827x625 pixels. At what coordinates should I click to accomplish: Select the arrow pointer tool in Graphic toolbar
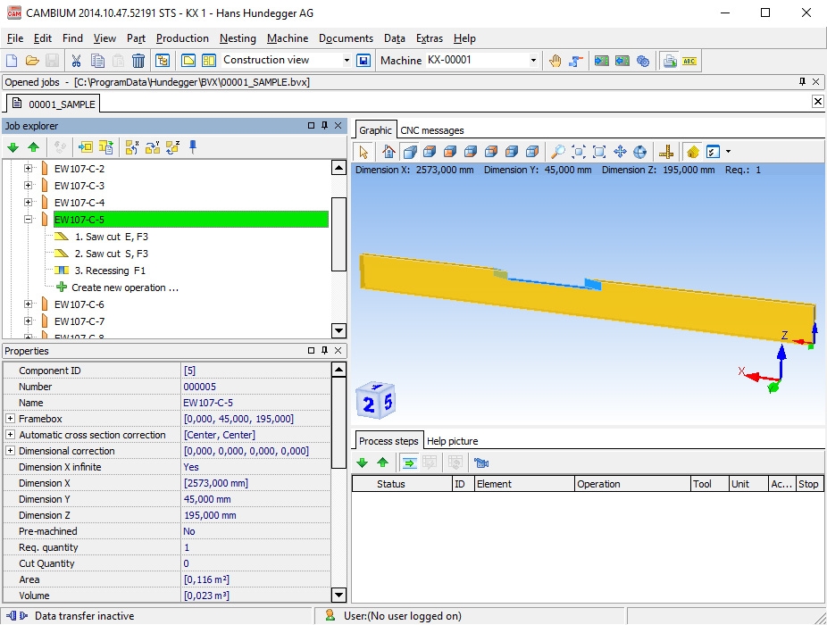(x=363, y=152)
